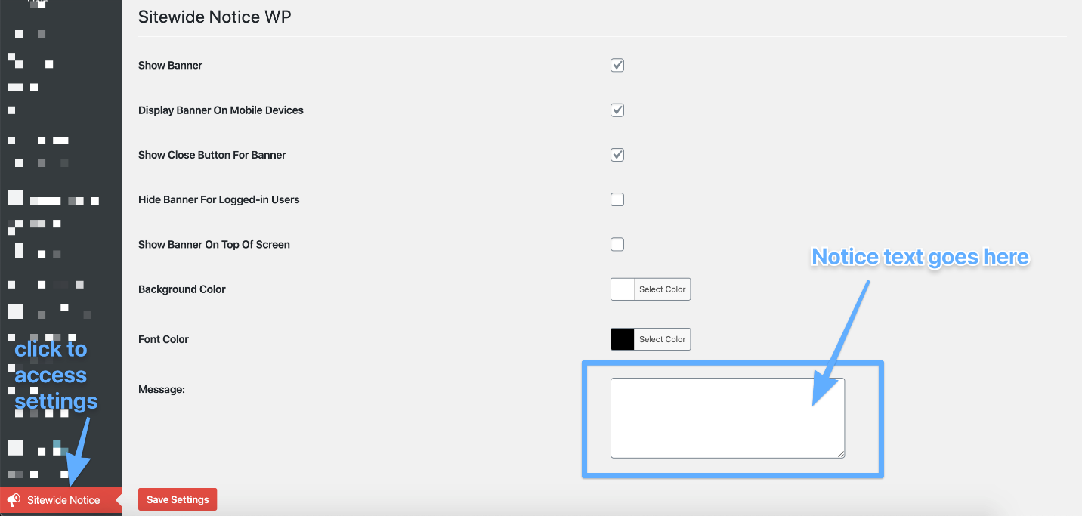Focus the Message text area
This screenshot has width=1082, height=516.
coord(728,418)
